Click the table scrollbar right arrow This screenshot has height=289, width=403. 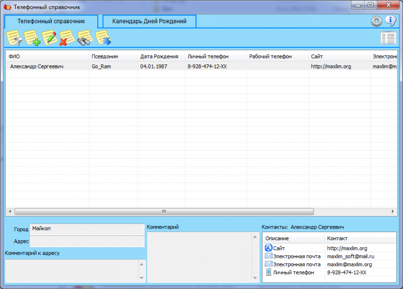tap(392, 211)
